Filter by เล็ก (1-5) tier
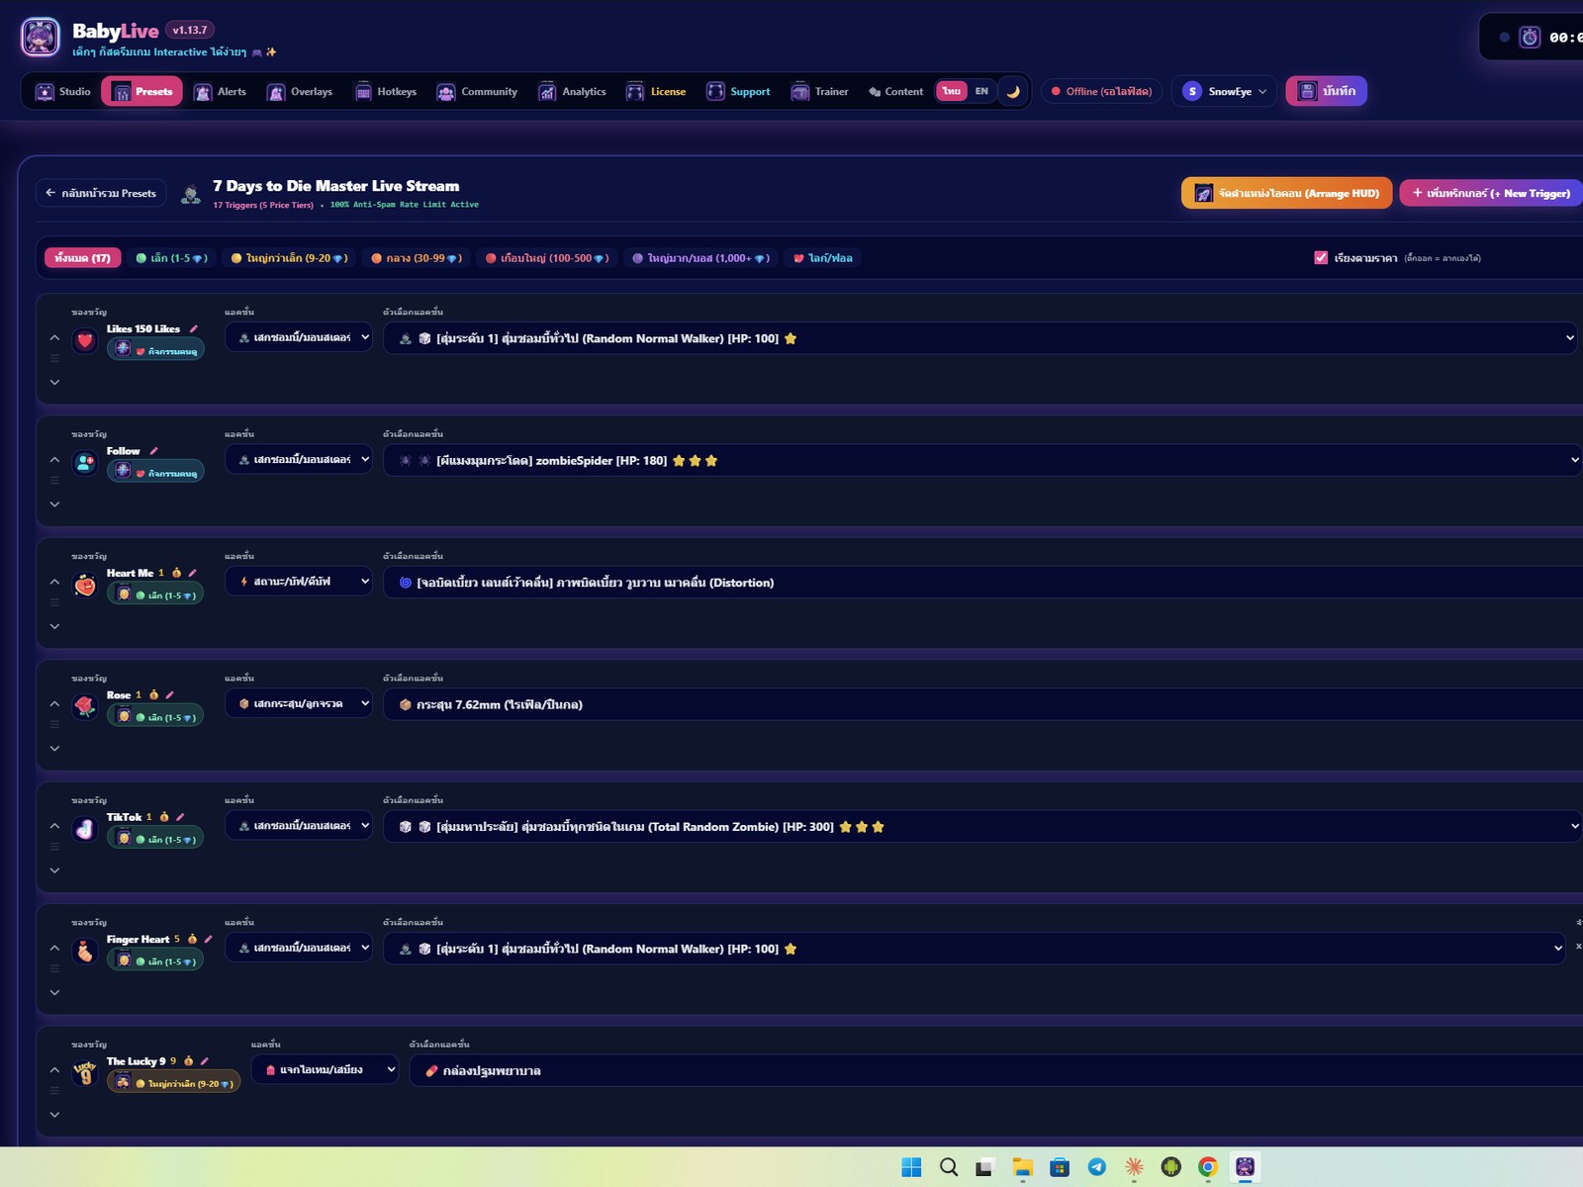This screenshot has height=1187, width=1583. pyautogui.click(x=171, y=258)
